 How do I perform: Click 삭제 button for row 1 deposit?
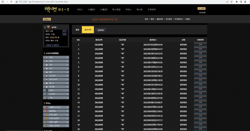point(200,44)
